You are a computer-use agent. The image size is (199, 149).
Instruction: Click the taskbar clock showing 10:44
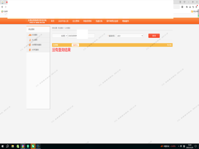click(x=190, y=146)
